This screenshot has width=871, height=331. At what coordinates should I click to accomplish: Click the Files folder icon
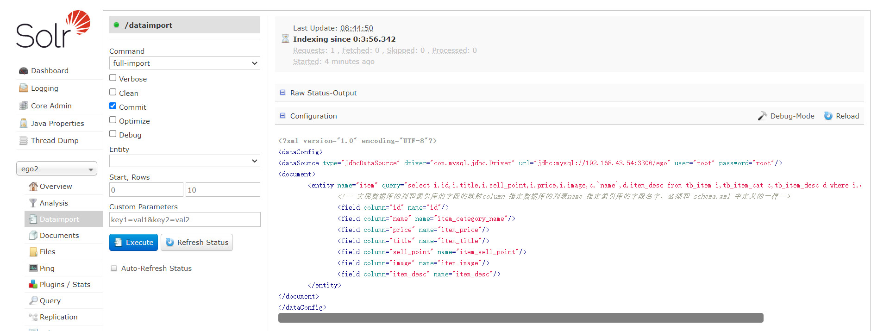[x=33, y=251]
